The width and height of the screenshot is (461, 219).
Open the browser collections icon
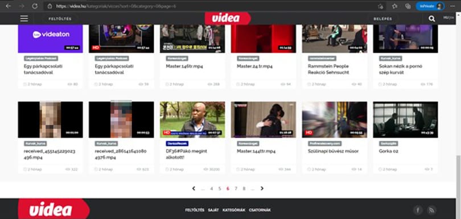click(x=408, y=6)
